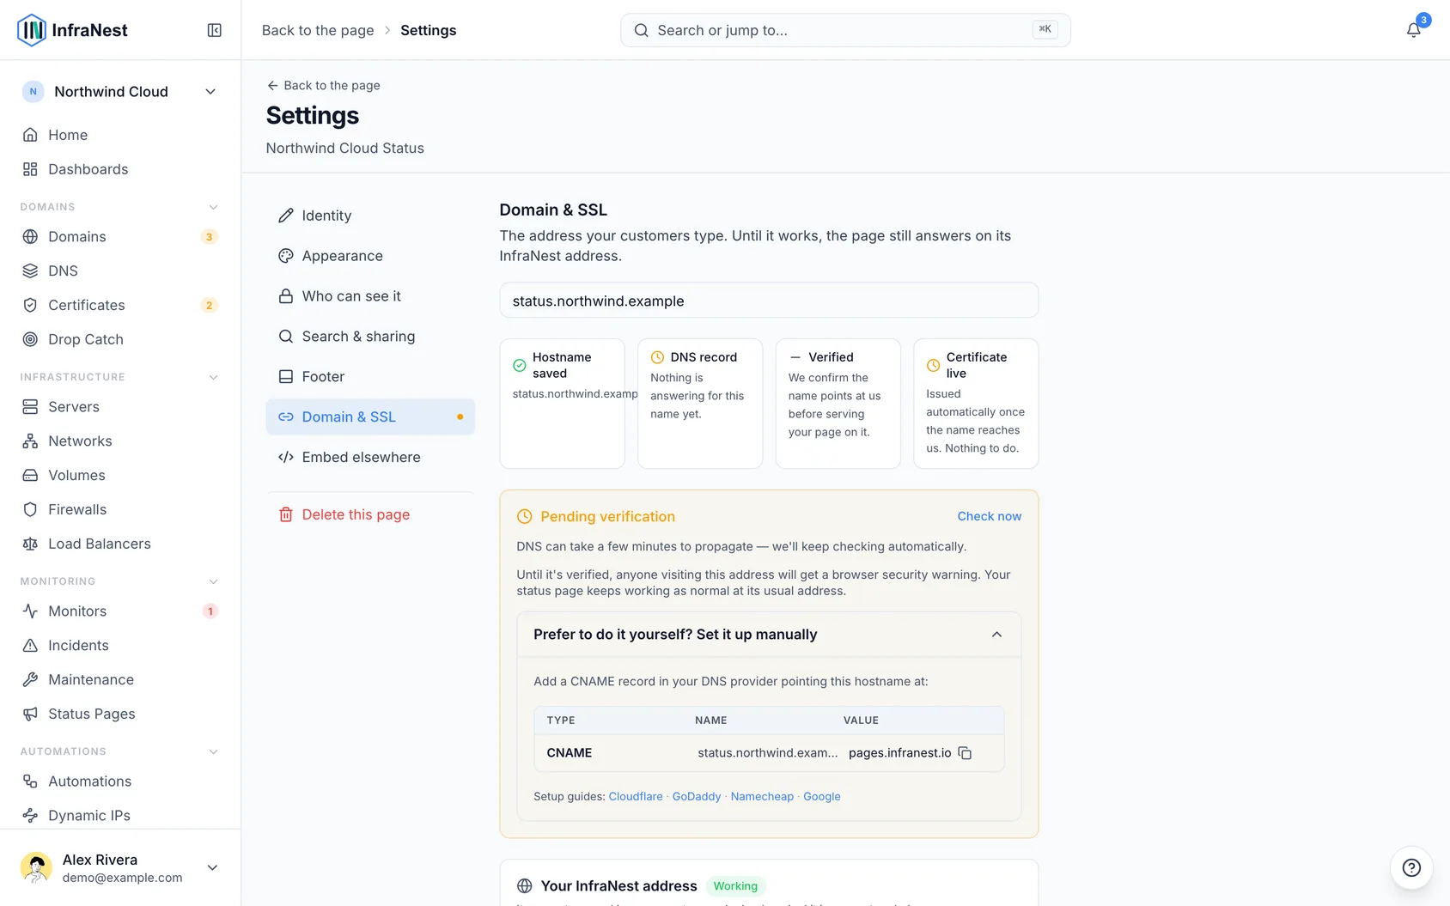This screenshot has height=906, width=1450.
Task: Open Namecheap setup guide
Action: tap(762, 796)
